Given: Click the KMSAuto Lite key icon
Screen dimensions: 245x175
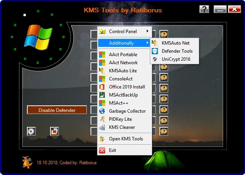Looking at the screenshot, I should click(x=102, y=71).
